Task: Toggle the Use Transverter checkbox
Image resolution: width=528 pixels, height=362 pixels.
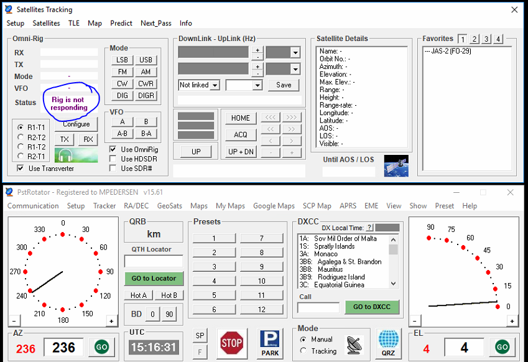Action: pos(21,168)
